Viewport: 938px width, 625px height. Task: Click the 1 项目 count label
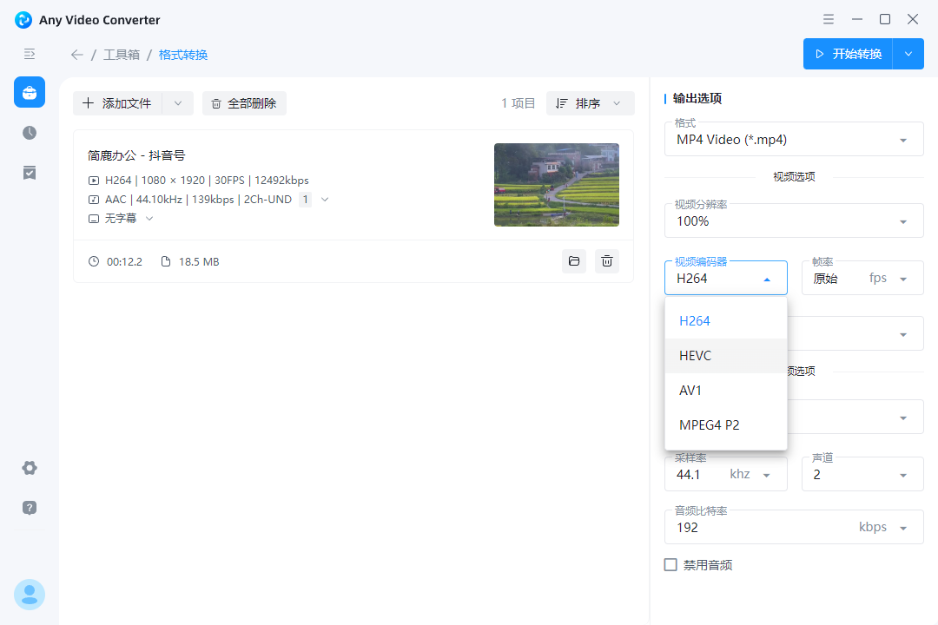click(518, 103)
